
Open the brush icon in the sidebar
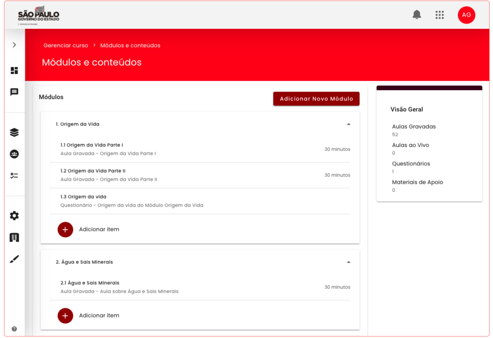tap(14, 259)
